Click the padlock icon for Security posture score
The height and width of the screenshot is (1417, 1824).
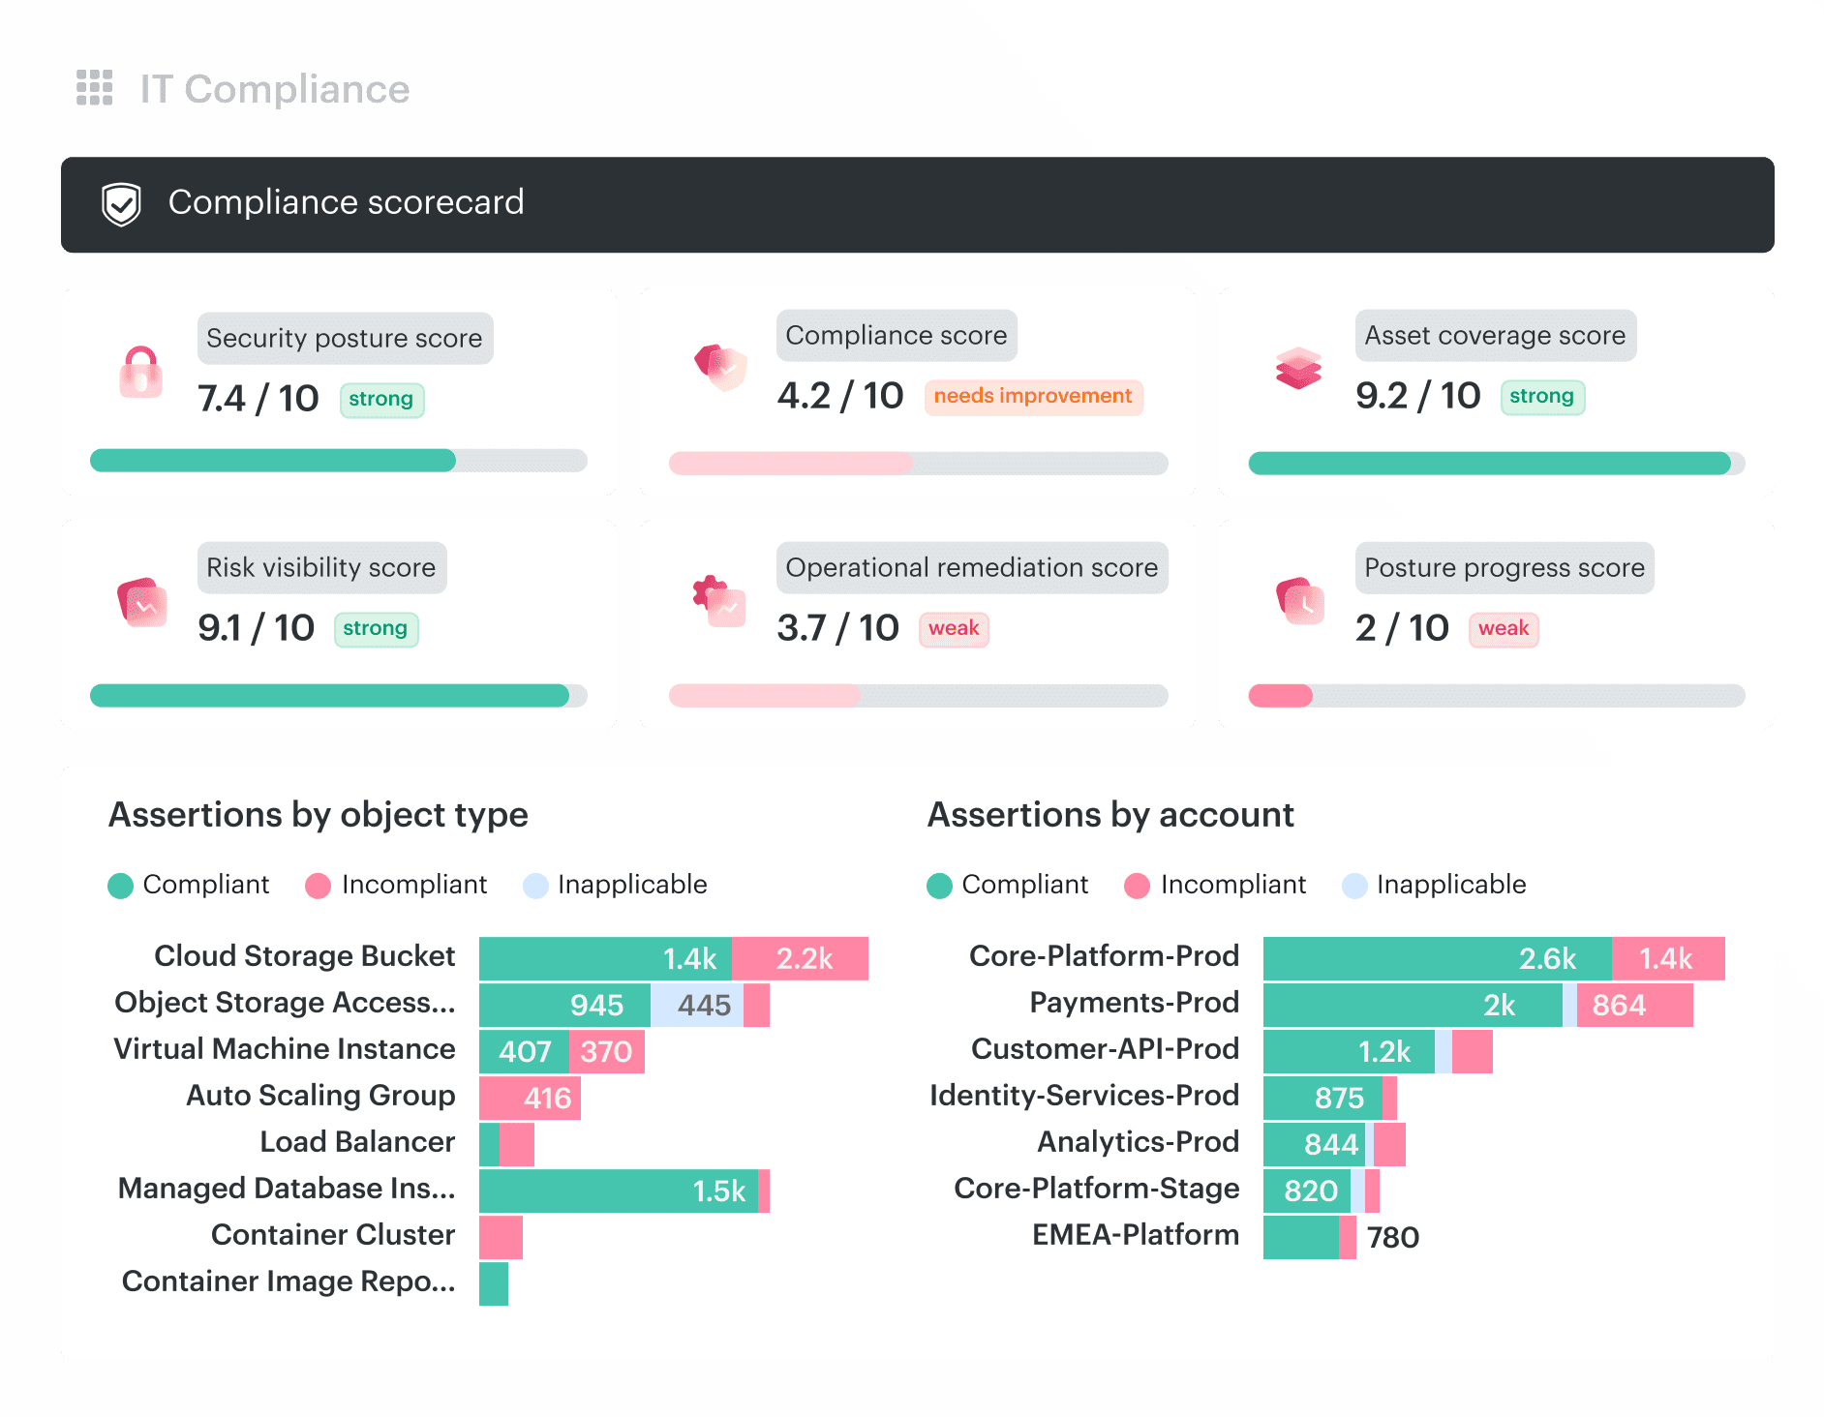140,373
